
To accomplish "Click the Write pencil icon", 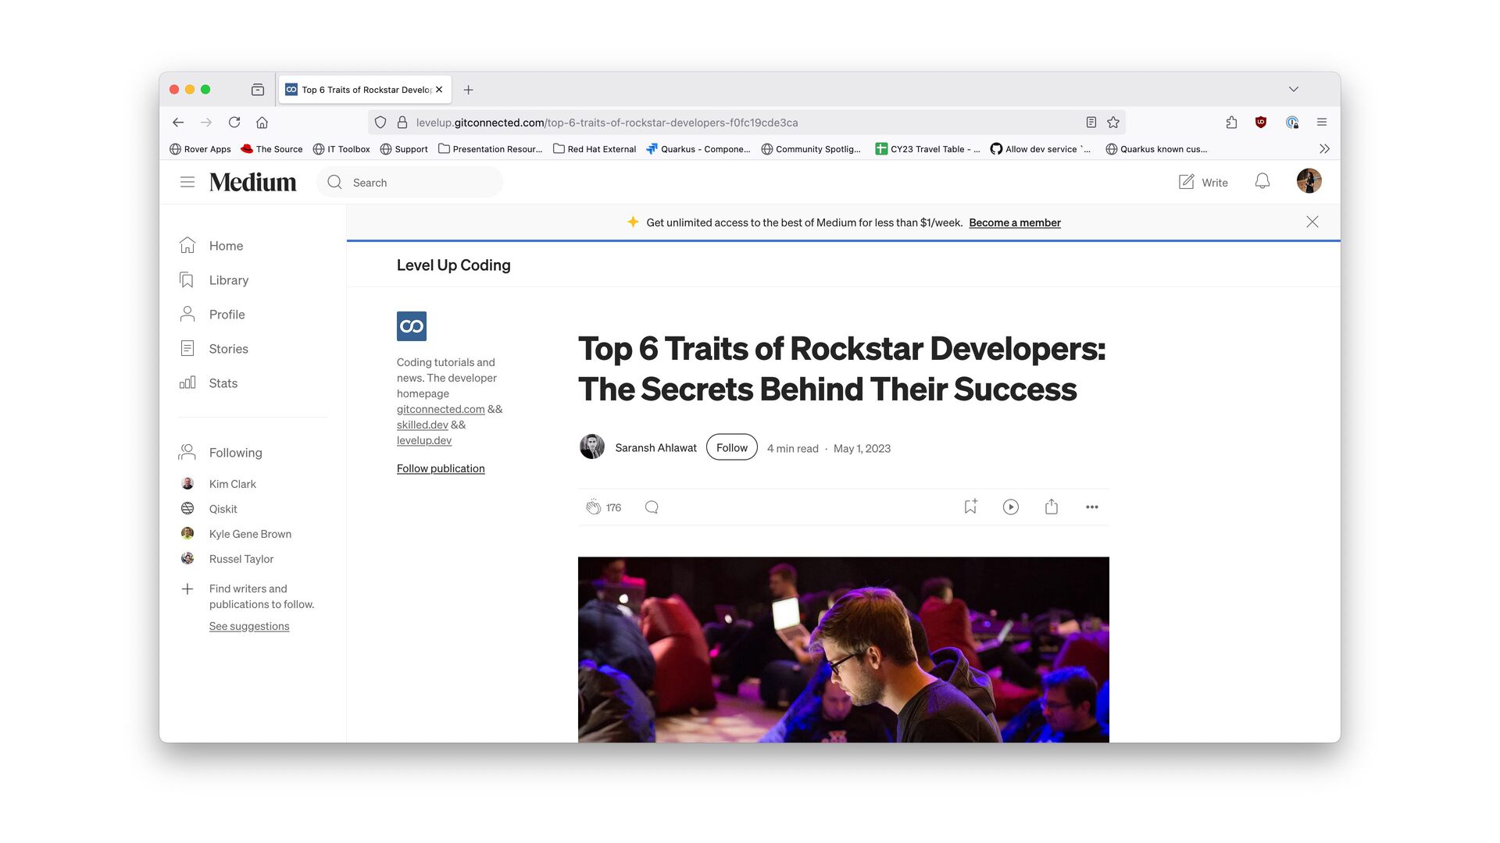I will click(x=1187, y=182).
